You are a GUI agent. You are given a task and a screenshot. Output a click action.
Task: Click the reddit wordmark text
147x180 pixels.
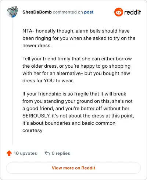click(132, 12)
